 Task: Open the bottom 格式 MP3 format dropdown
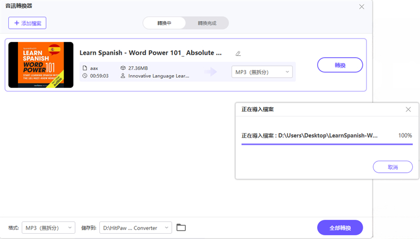coord(48,228)
